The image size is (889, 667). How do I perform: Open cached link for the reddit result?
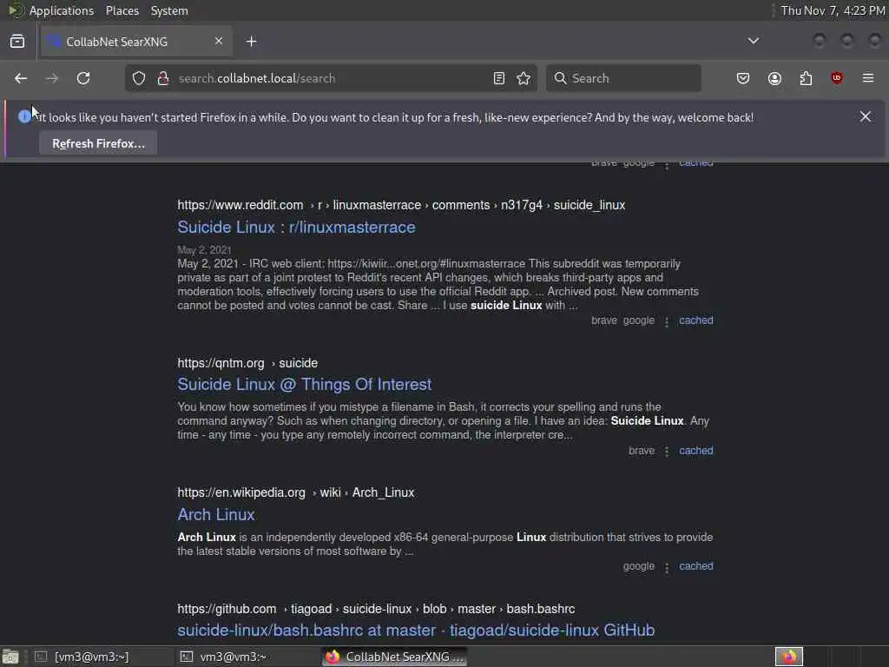point(696,320)
